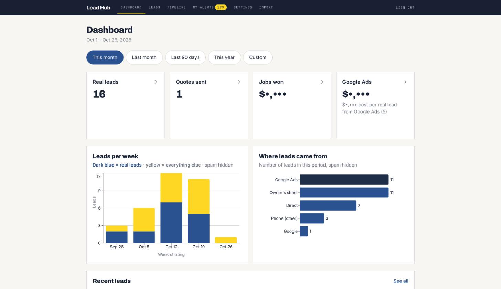Open Google Ads card chevron arrow
Image resolution: width=501 pixels, height=289 pixels.
point(405,82)
